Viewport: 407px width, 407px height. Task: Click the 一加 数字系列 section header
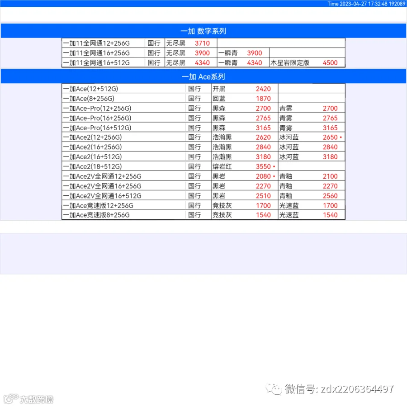203,31
